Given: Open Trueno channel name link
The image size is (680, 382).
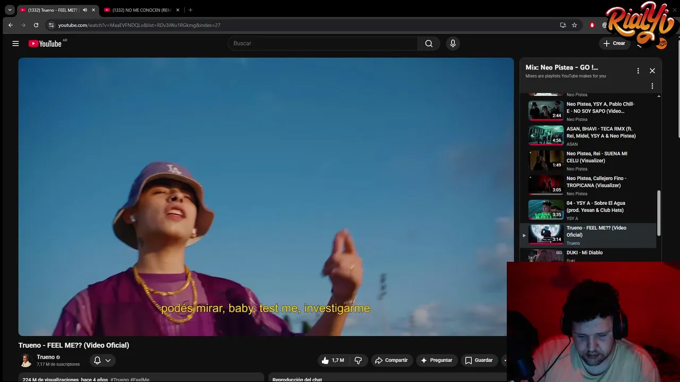Looking at the screenshot, I should [x=46, y=357].
